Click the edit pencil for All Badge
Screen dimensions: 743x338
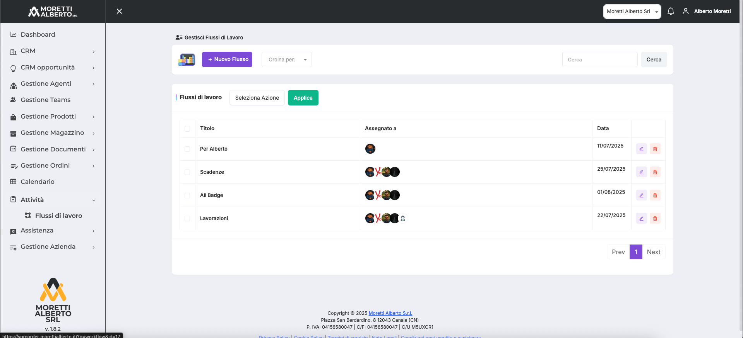(641, 195)
